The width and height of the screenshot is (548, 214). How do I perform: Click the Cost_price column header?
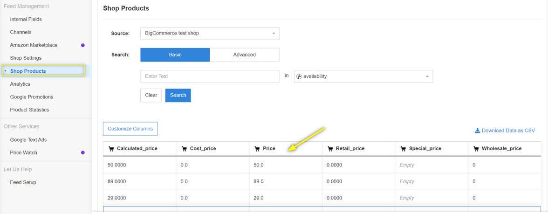coord(212,149)
